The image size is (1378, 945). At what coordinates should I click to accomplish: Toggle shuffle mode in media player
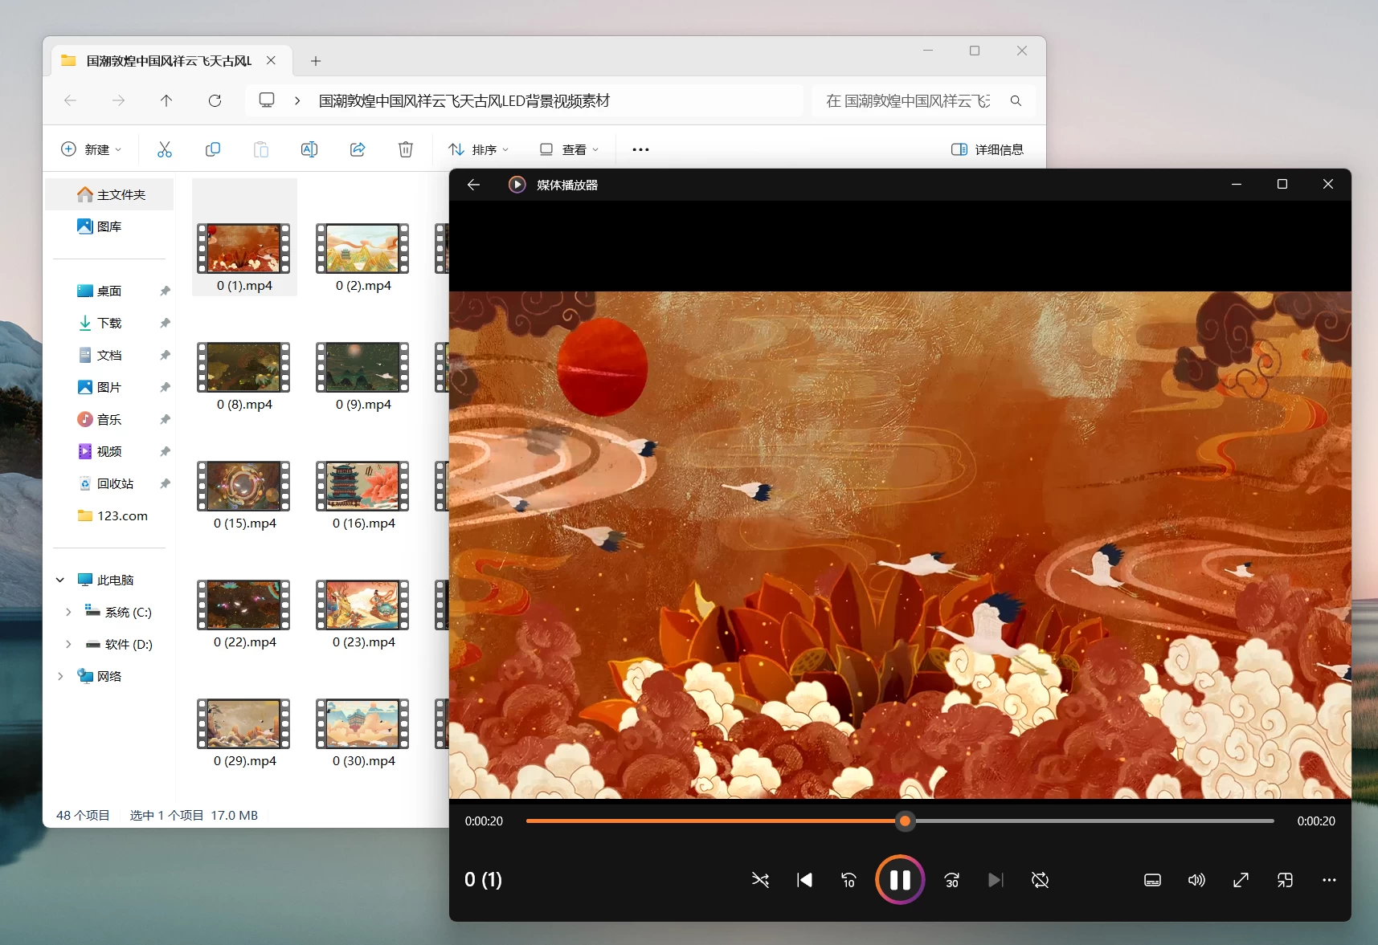[x=760, y=880]
